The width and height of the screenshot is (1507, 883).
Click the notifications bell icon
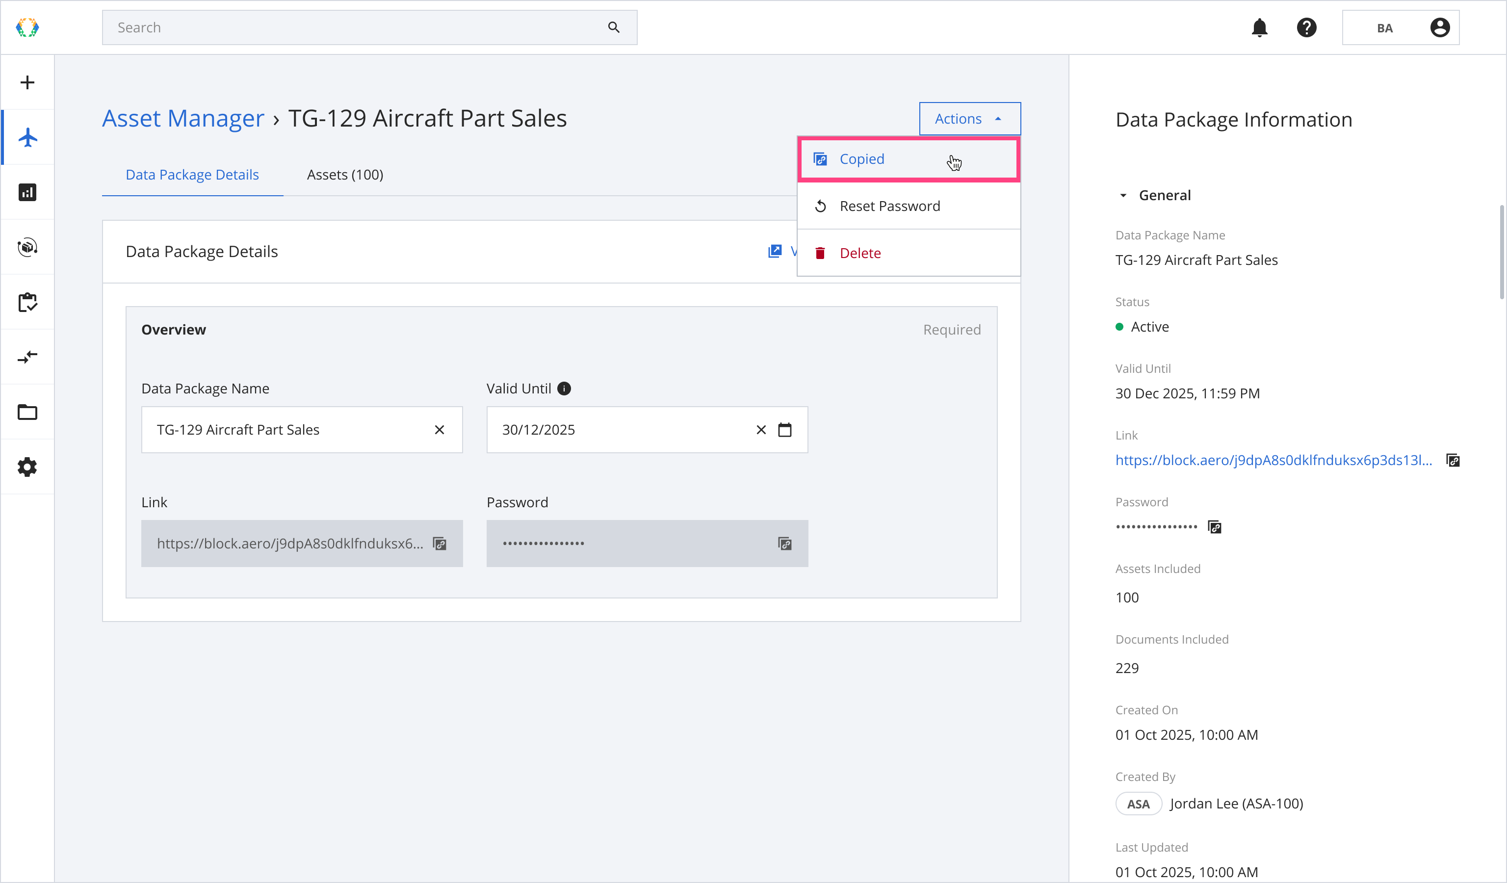tap(1259, 27)
